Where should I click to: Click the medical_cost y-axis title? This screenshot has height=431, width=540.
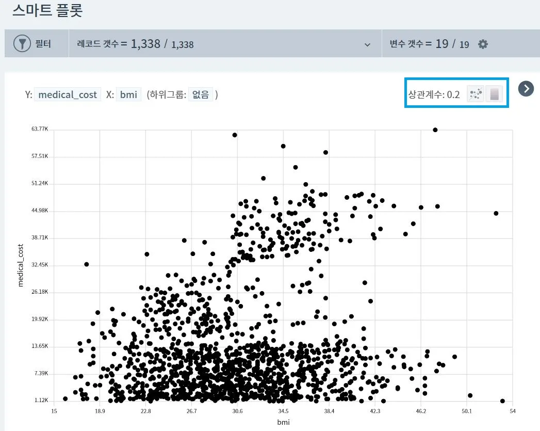pyautogui.click(x=21, y=265)
